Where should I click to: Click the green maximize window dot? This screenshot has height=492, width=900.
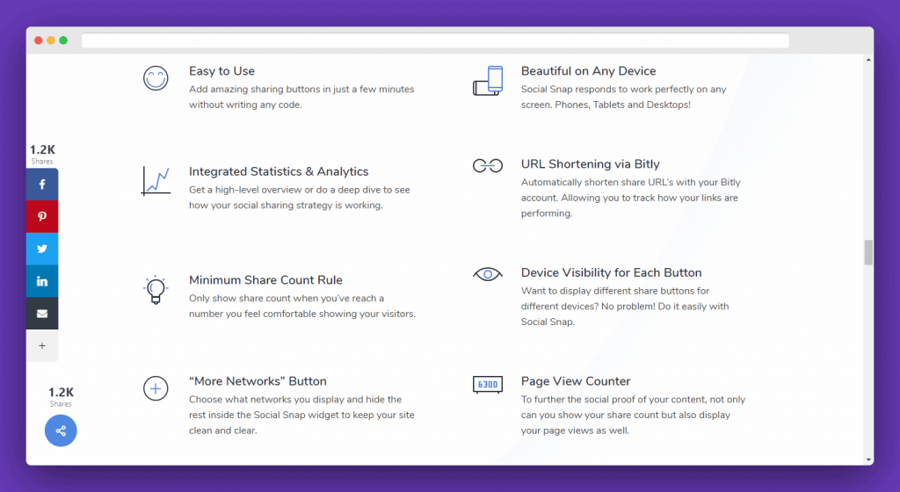click(63, 40)
